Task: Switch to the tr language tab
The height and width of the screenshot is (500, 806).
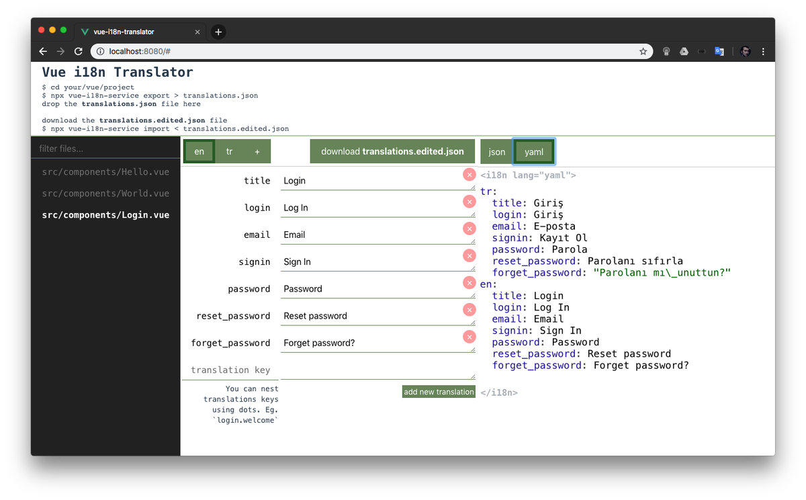Action: point(229,151)
